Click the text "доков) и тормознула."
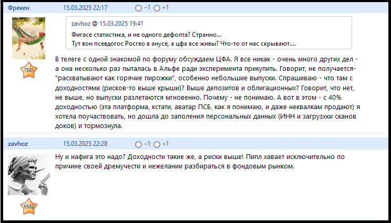391x223 pixels. pyautogui.click(x=89, y=126)
